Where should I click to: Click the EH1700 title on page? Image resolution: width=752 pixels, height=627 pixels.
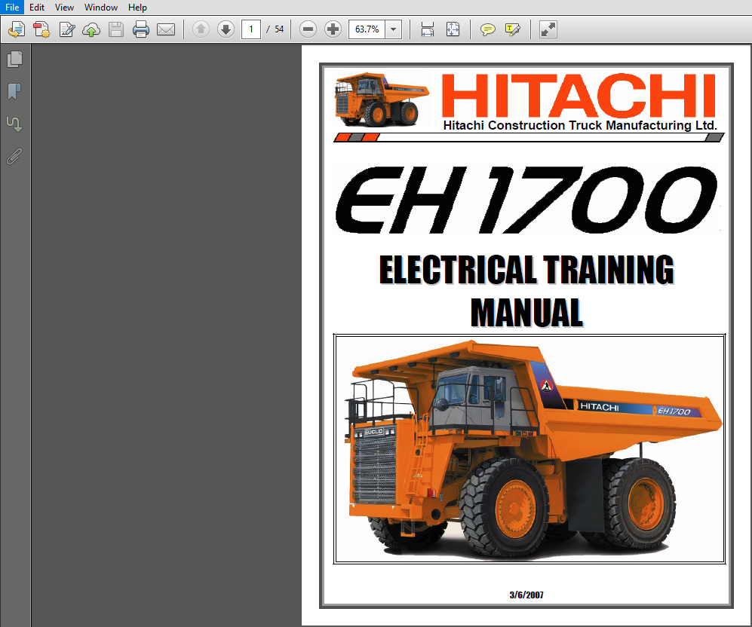(526, 200)
